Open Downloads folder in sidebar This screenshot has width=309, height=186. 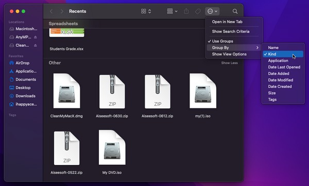coord(23,96)
